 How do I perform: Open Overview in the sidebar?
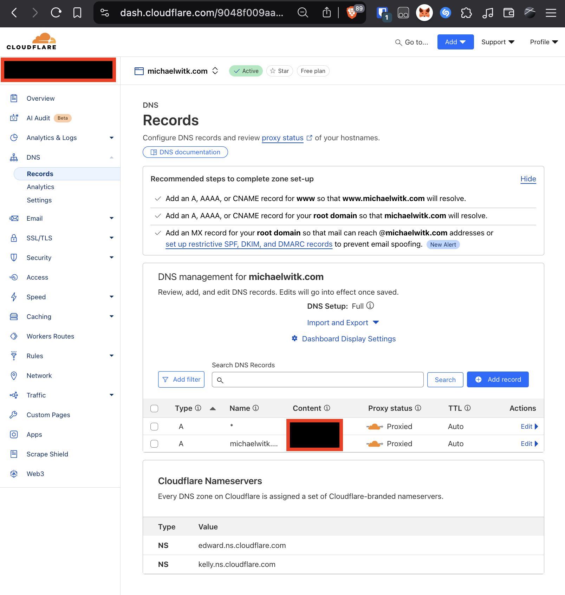coord(40,99)
